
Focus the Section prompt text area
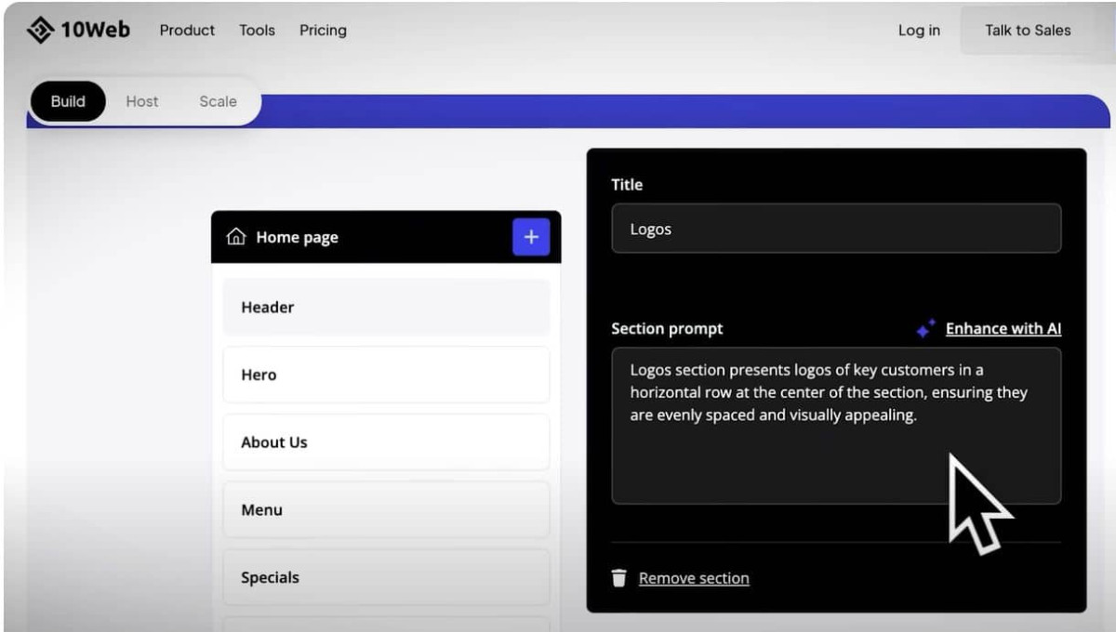(835, 455)
